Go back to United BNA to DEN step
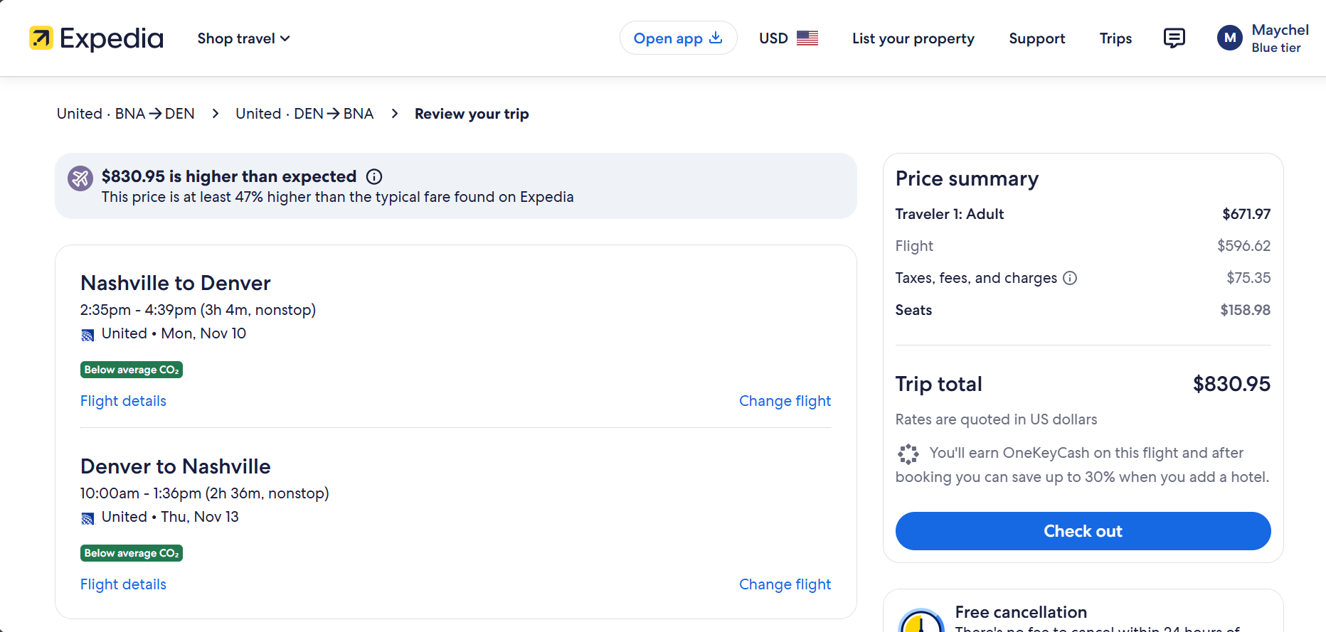 pos(125,114)
